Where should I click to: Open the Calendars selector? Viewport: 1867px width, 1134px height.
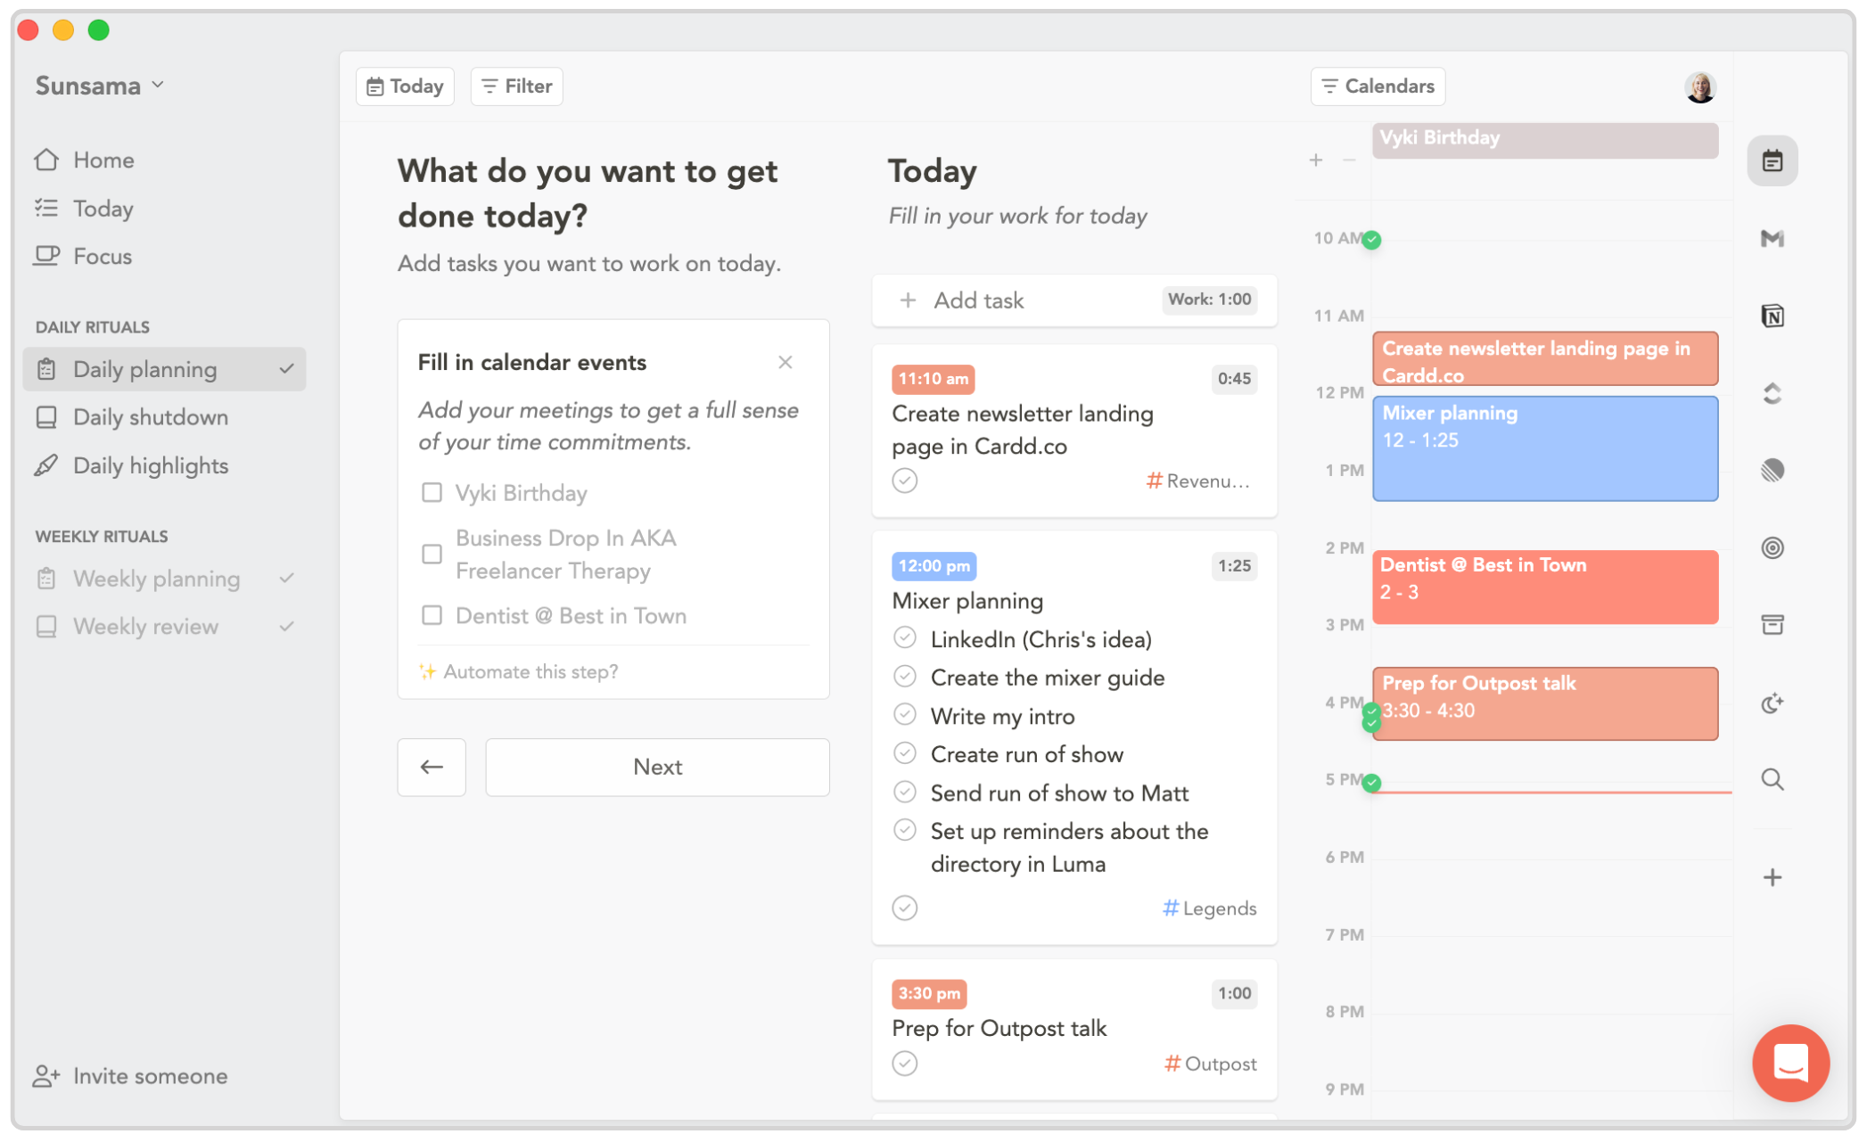click(1378, 86)
